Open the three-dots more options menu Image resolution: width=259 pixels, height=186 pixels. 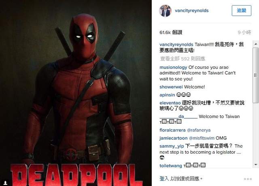click(x=248, y=179)
